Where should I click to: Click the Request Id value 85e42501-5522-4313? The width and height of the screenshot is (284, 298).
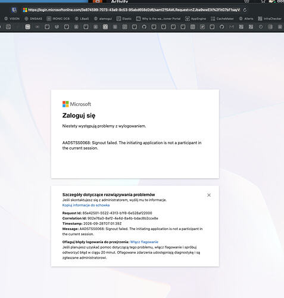[117, 213]
